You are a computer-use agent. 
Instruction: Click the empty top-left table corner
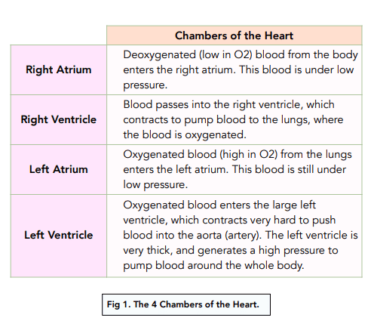[x=59, y=35]
